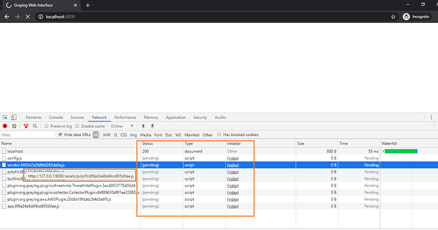The height and width of the screenshot is (230, 438).
Task: Enable the Preserve log checkbox
Action: pyautogui.click(x=46, y=126)
